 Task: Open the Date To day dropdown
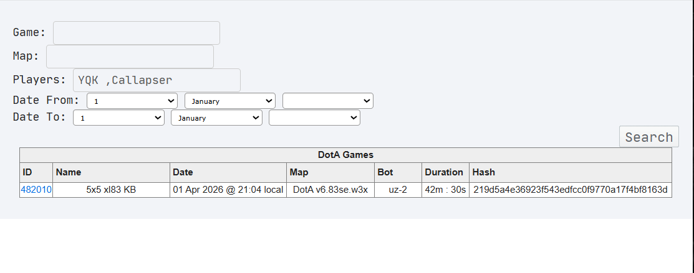coord(118,118)
